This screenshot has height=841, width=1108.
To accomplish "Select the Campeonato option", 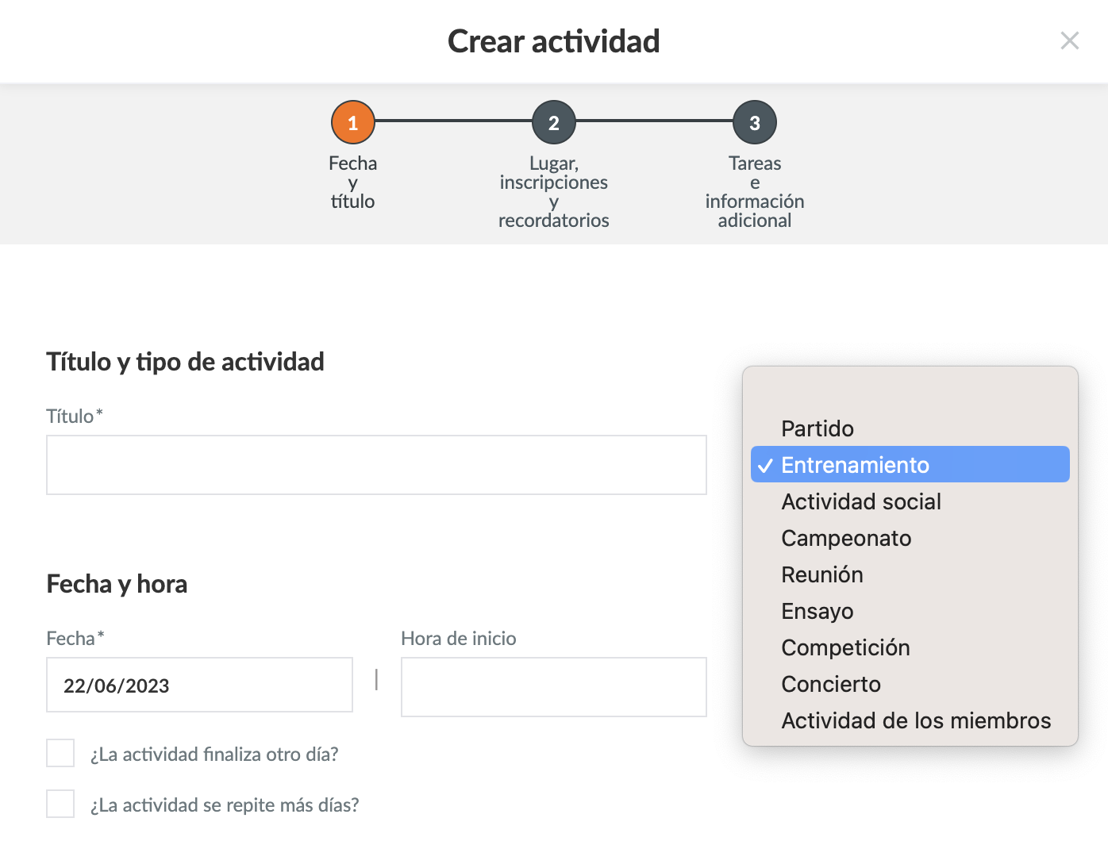I will tap(846, 538).
